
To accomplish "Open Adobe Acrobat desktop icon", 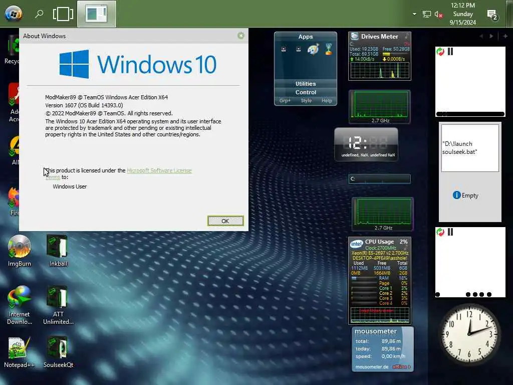I will (14, 102).
